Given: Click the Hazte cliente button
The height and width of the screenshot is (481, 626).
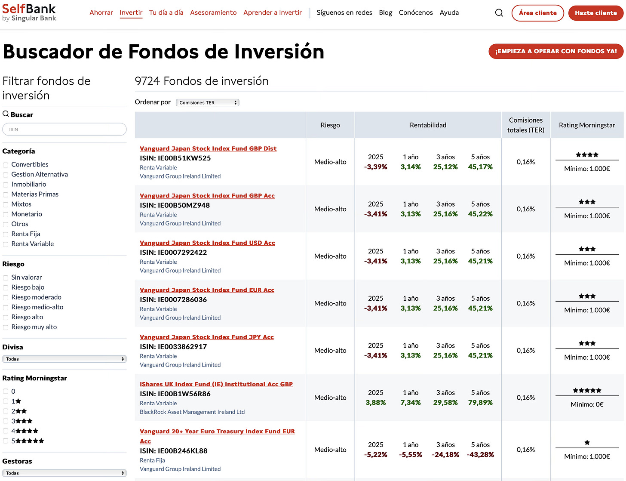Looking at the screenshot, I should pos(596,13).
